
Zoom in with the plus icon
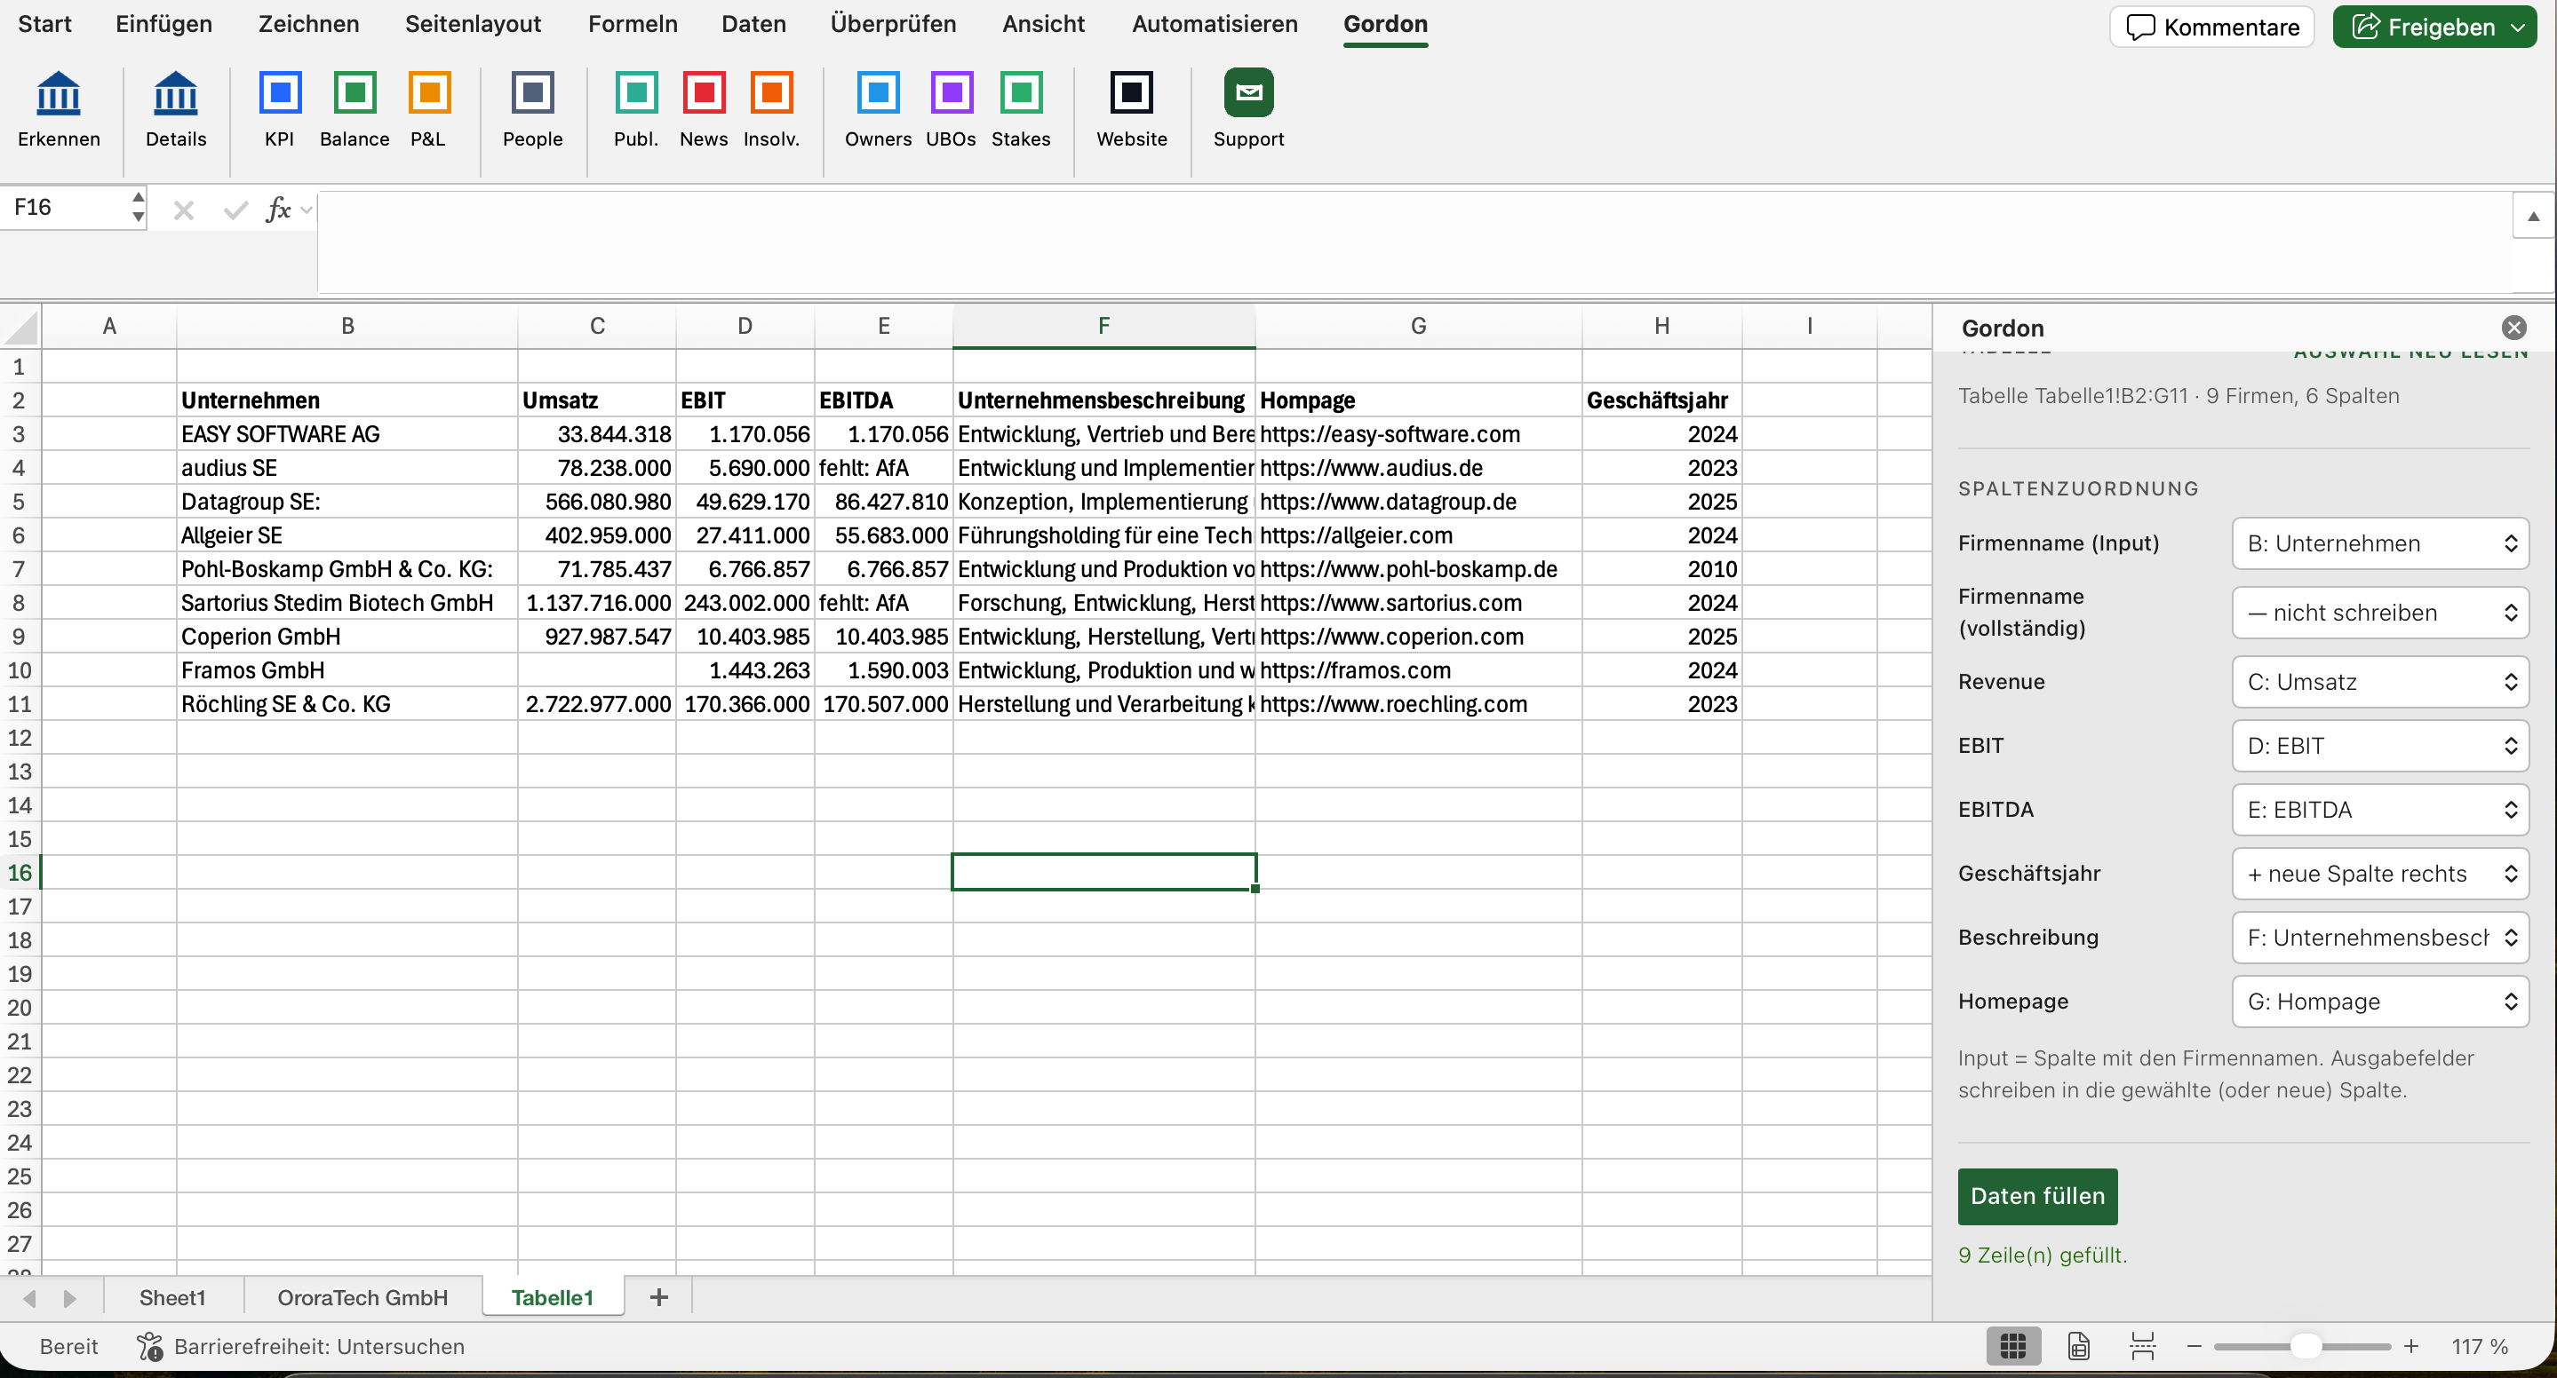(x=2411, y=1346)
